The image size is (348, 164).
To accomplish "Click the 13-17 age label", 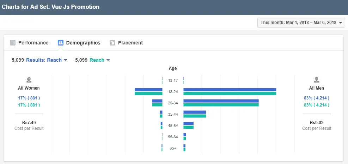I will click(173, 80).
